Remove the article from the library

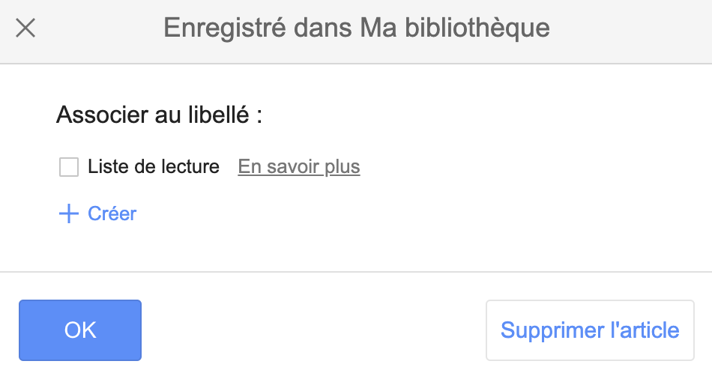(x=590, y=330)
